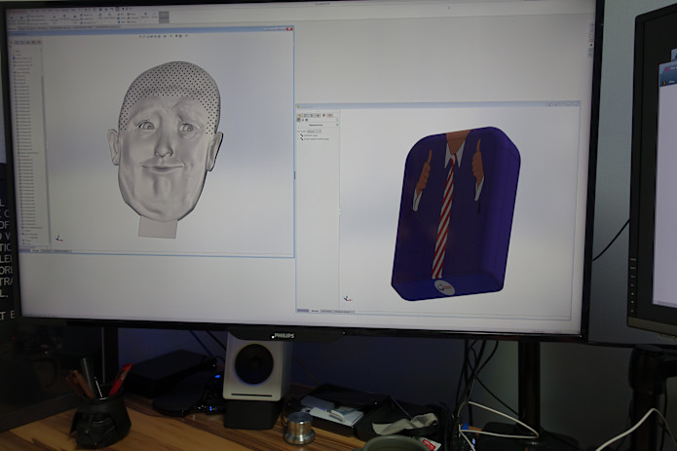Switch to Model tab below suit model viewport
The width and height of the screenshot is (677, 451).
pos(315,311)
